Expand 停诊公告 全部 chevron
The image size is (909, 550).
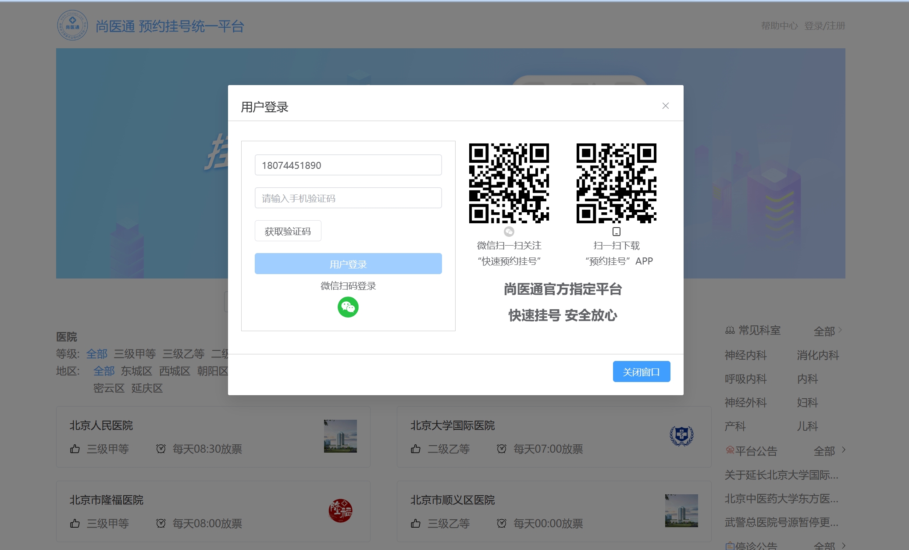coord(844,546)
